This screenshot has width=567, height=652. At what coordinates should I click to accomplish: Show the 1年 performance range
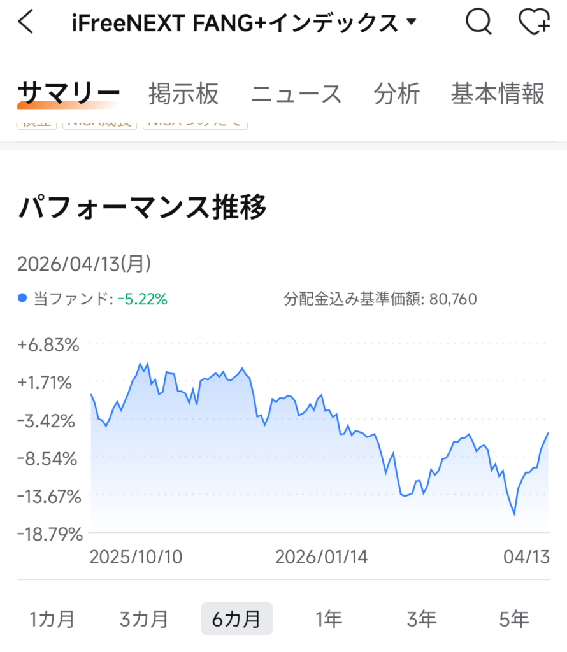click(329, 618)
